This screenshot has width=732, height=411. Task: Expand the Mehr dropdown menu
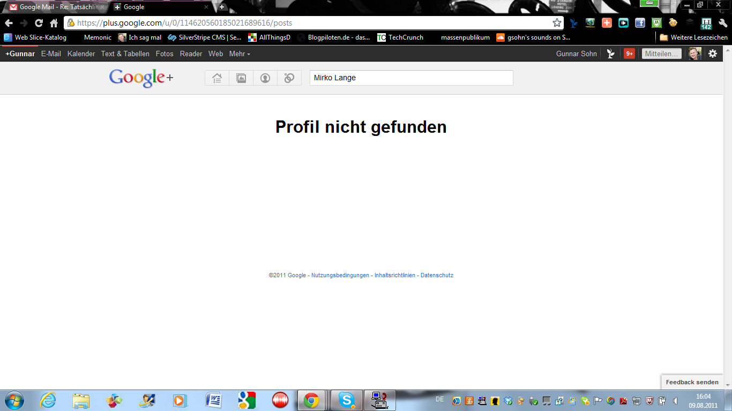pyautogui.click(x=239, y=54)
